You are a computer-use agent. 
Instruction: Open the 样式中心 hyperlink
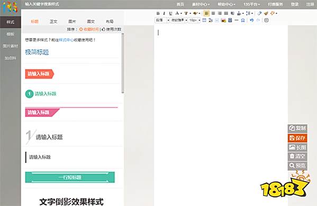point(67,40)
